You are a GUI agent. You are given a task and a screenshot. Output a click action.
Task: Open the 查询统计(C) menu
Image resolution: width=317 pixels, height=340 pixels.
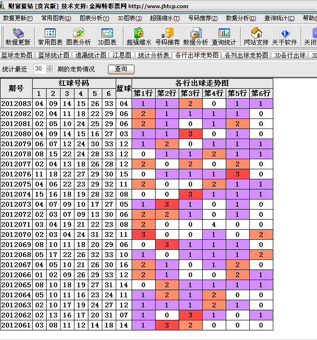279,18
